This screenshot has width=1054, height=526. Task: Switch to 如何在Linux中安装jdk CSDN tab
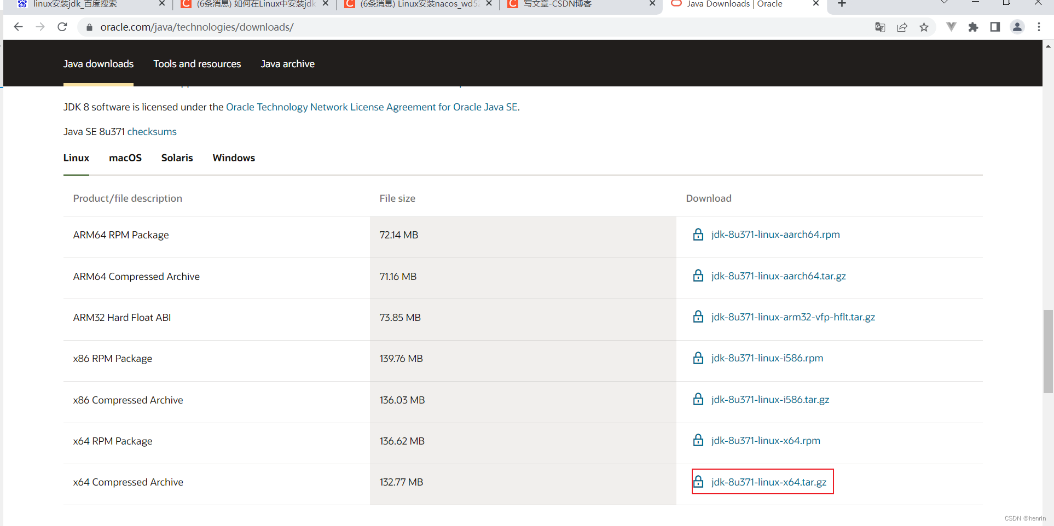coord(255,4)
